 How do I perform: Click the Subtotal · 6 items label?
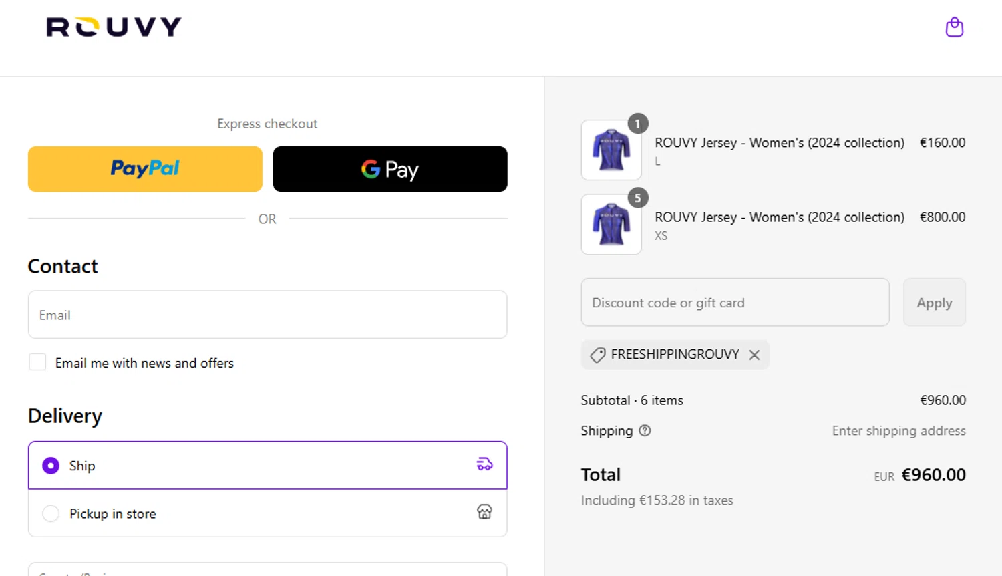(x=632, y=400)
